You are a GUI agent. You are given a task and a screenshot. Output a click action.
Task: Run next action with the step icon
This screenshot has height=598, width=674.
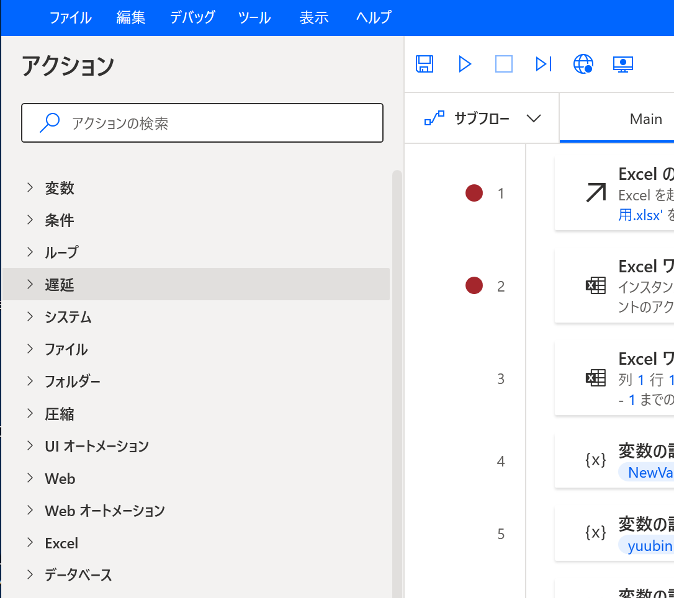[544, 64]
